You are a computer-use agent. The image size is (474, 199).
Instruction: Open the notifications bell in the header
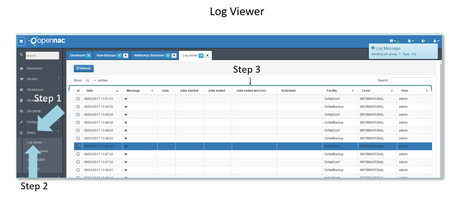[410, 41]
